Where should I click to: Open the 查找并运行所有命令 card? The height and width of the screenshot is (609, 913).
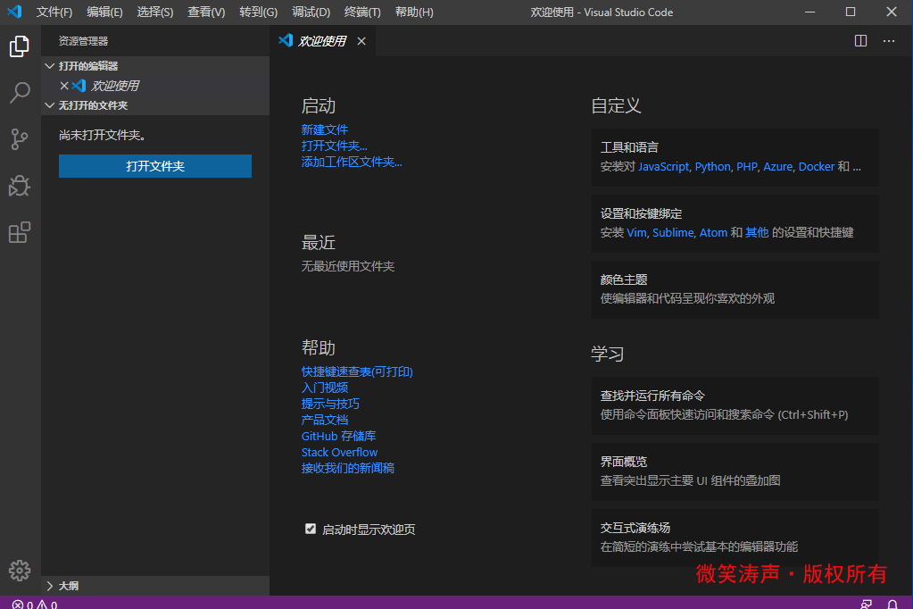pos(735,405)
